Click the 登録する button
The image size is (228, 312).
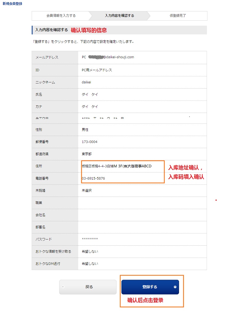150,287
